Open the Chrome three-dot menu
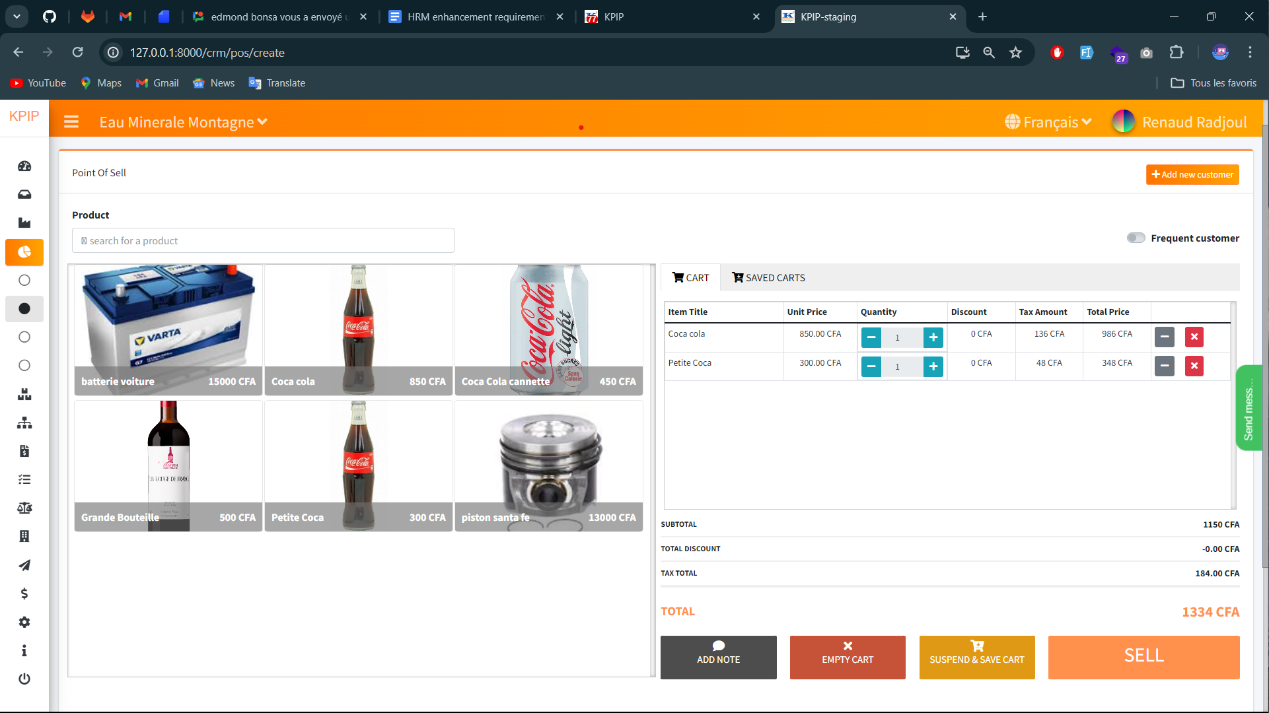Screen dimensions: 1269x713 click(1250, 52)
